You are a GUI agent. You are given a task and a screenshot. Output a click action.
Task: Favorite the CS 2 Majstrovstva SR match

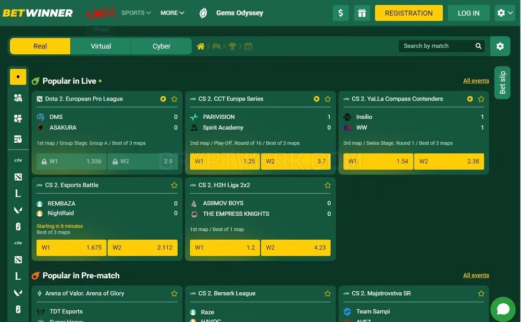coord(481,293)
